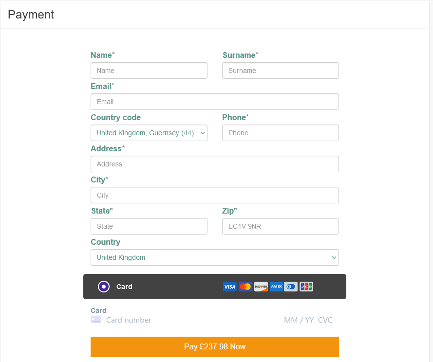Select the Diners Club card icon
The image size is (433, 362).
[x=290, y=287]
